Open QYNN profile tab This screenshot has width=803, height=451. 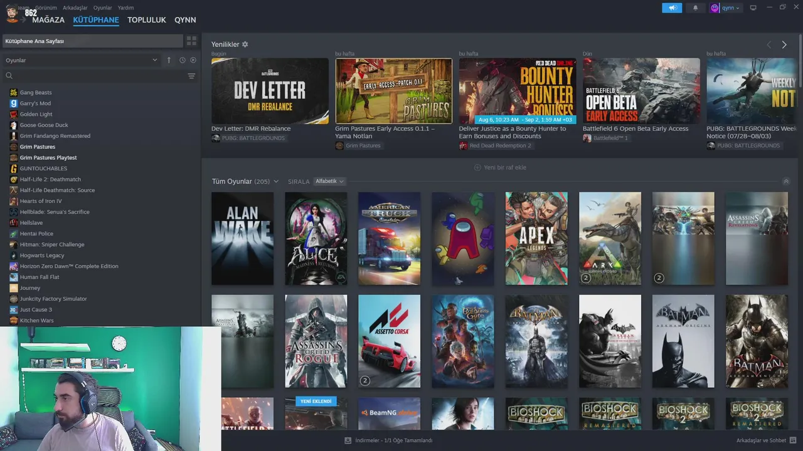coord(185,20)
